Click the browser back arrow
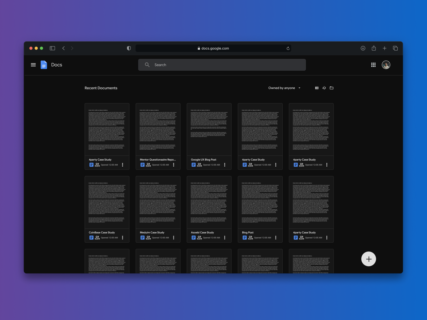This screenshot has width=427, height=320. [x=64, y=48]
